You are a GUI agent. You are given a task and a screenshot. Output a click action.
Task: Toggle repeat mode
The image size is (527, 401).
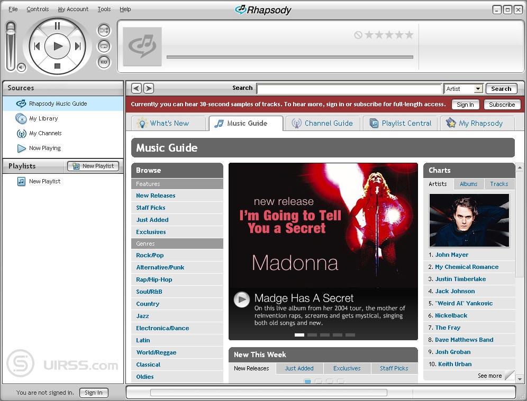(104, 46)
